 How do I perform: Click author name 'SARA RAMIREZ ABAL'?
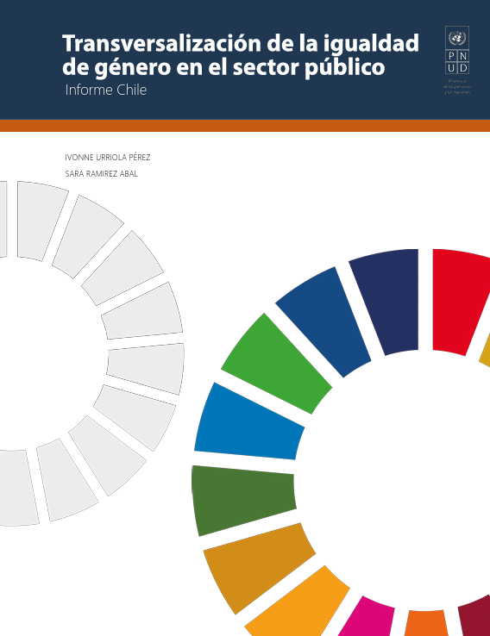[x=102, y=173]
